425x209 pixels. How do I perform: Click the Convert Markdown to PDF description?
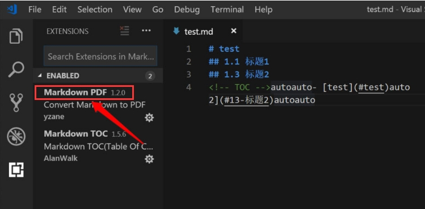pyautogui.click(x=95, y=104)
